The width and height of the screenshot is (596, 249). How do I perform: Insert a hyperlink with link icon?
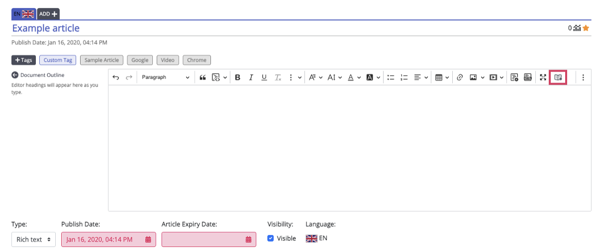(x=460, y=78)
